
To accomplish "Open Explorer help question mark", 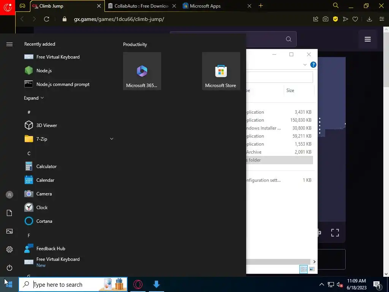I will [x=313, y=65].
